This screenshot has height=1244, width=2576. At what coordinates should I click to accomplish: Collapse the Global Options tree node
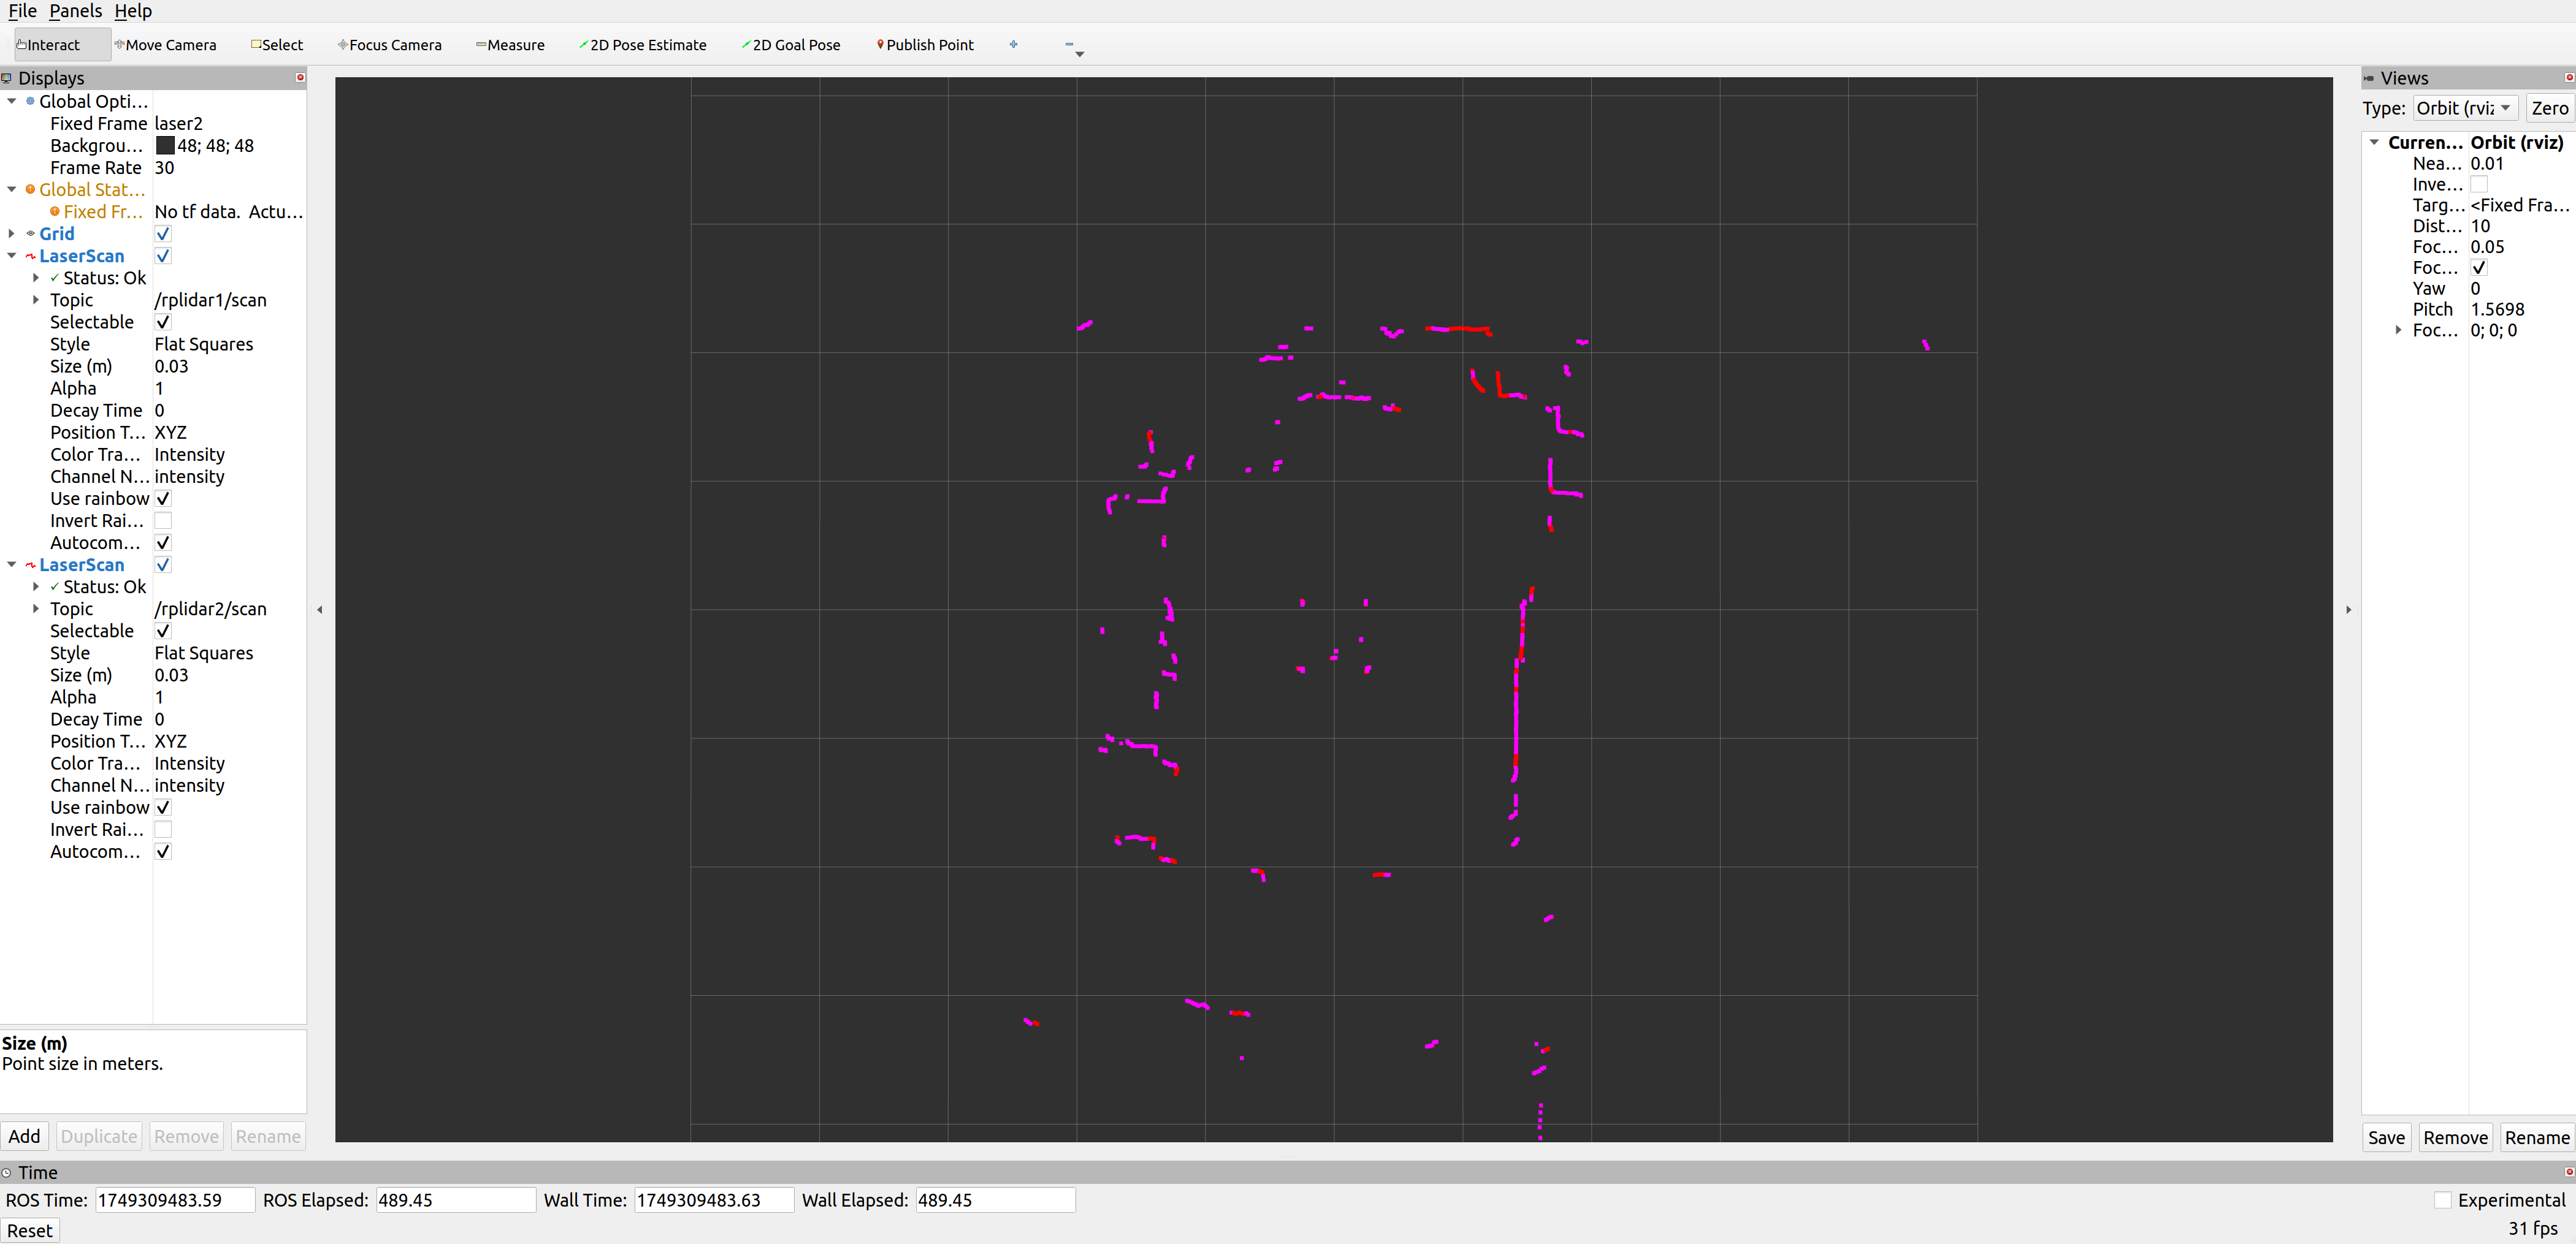pos(12,101)
